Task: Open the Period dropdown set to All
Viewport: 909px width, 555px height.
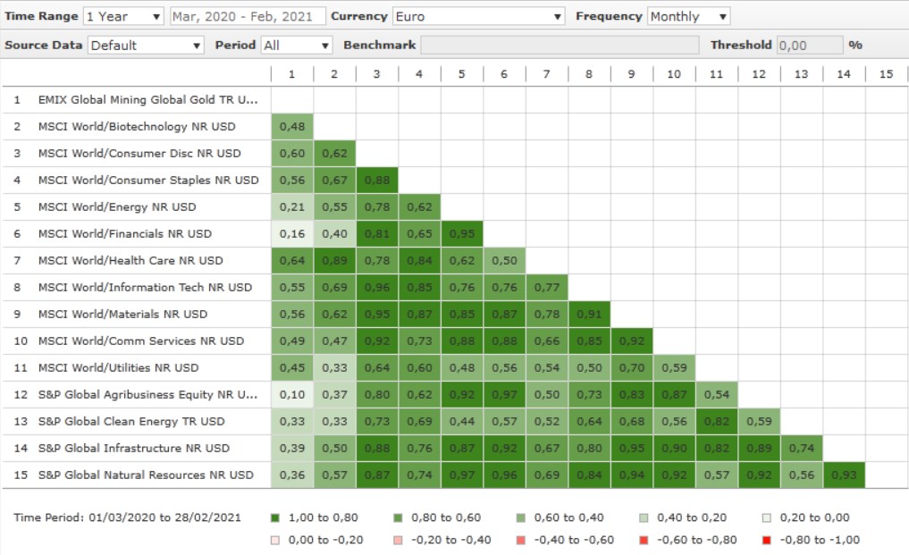Action: point(297,45)
